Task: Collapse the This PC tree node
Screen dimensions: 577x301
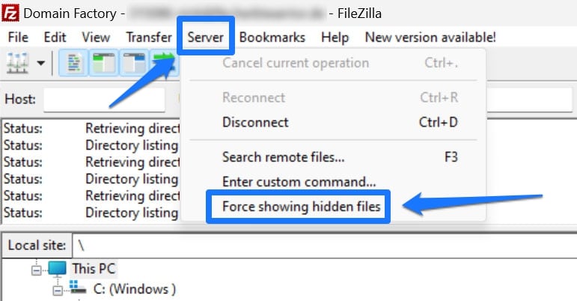Action: 35,268
